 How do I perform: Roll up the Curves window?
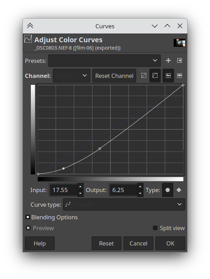[x=30, y=26]
